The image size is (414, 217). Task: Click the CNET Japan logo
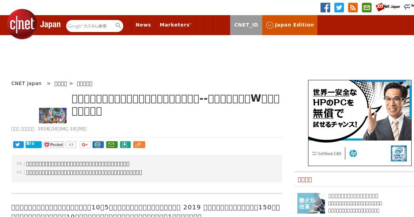[34, 24]
